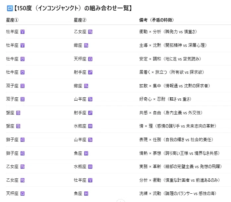The height and width of the screenshot is (202, 231).
Task: Click the Pisces emoji in the 獅子座 row
Action: click(x=86, y=153)
